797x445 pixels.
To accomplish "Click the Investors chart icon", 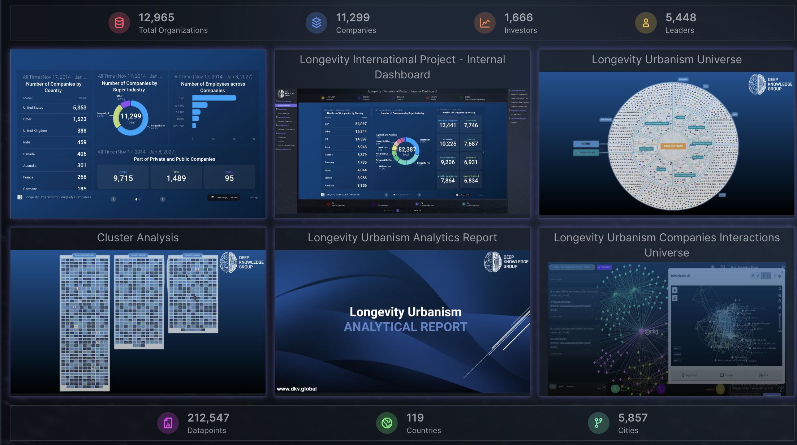I will click(x=484, y=23).
